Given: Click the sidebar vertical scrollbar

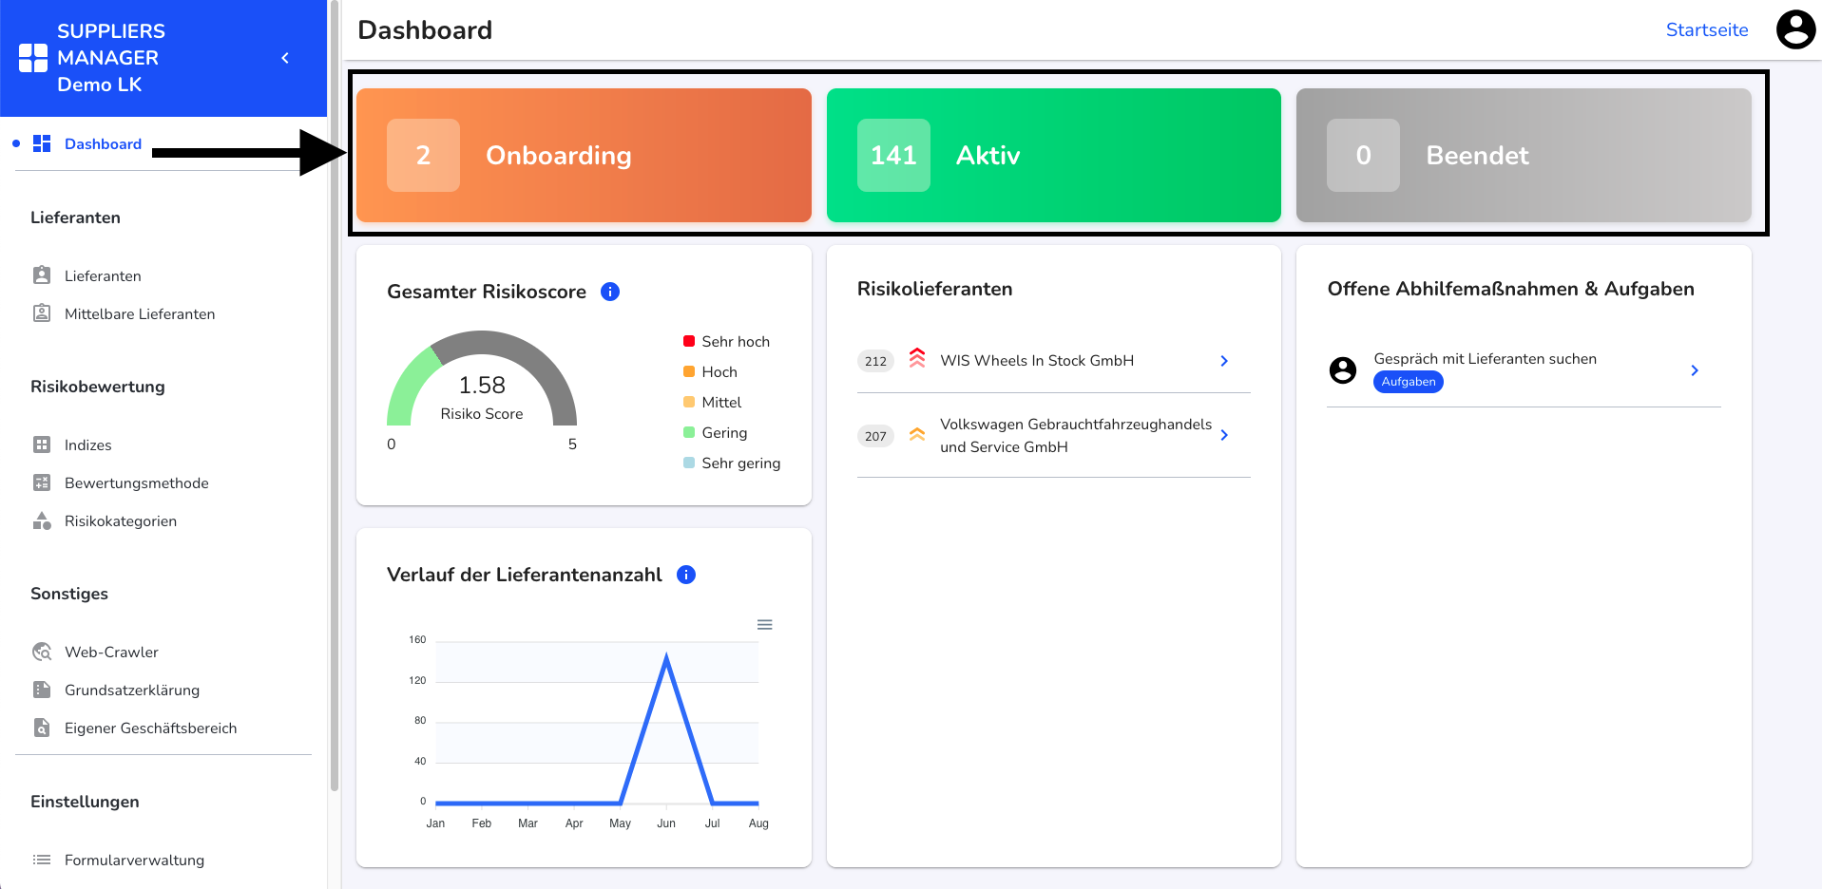Looking at the screenshot, I should 335,395.
